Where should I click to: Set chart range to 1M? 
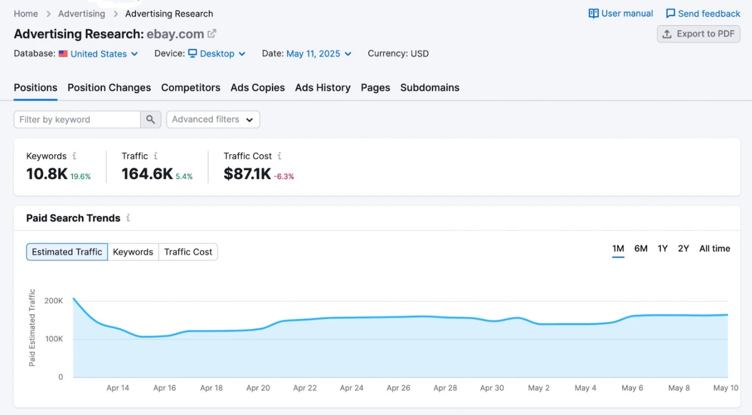pyautogui.click(x=618, y=249)
